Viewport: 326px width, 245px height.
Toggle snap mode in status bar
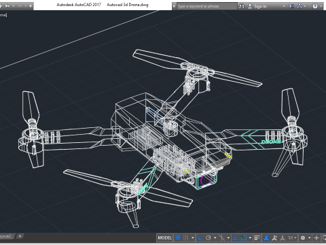click(185, 238)
